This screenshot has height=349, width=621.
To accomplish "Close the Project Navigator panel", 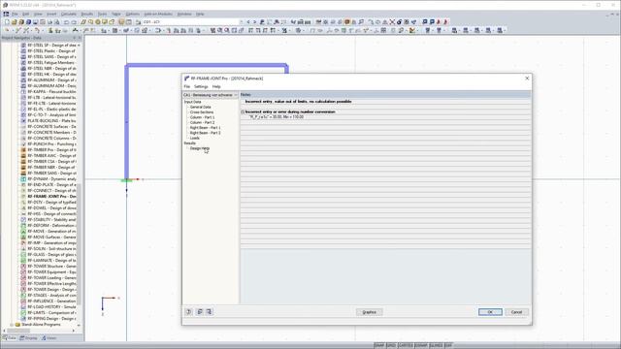I will pos(80,38).
